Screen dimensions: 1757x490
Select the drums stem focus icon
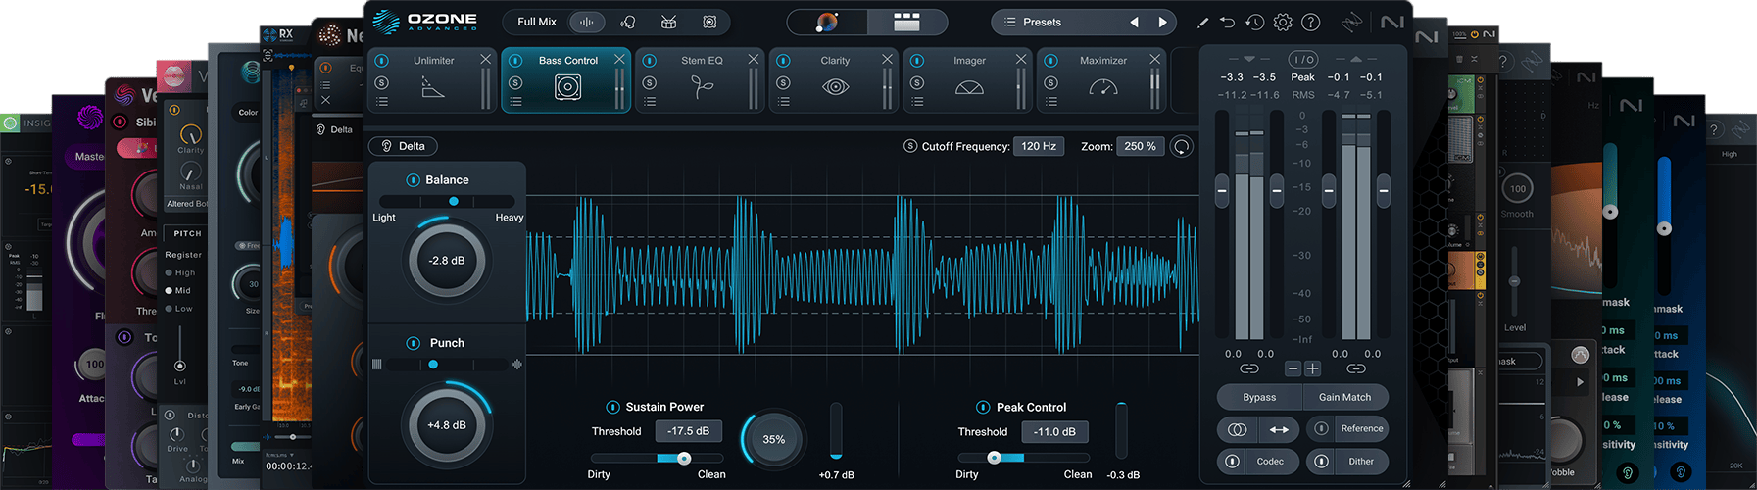[669, 22]
